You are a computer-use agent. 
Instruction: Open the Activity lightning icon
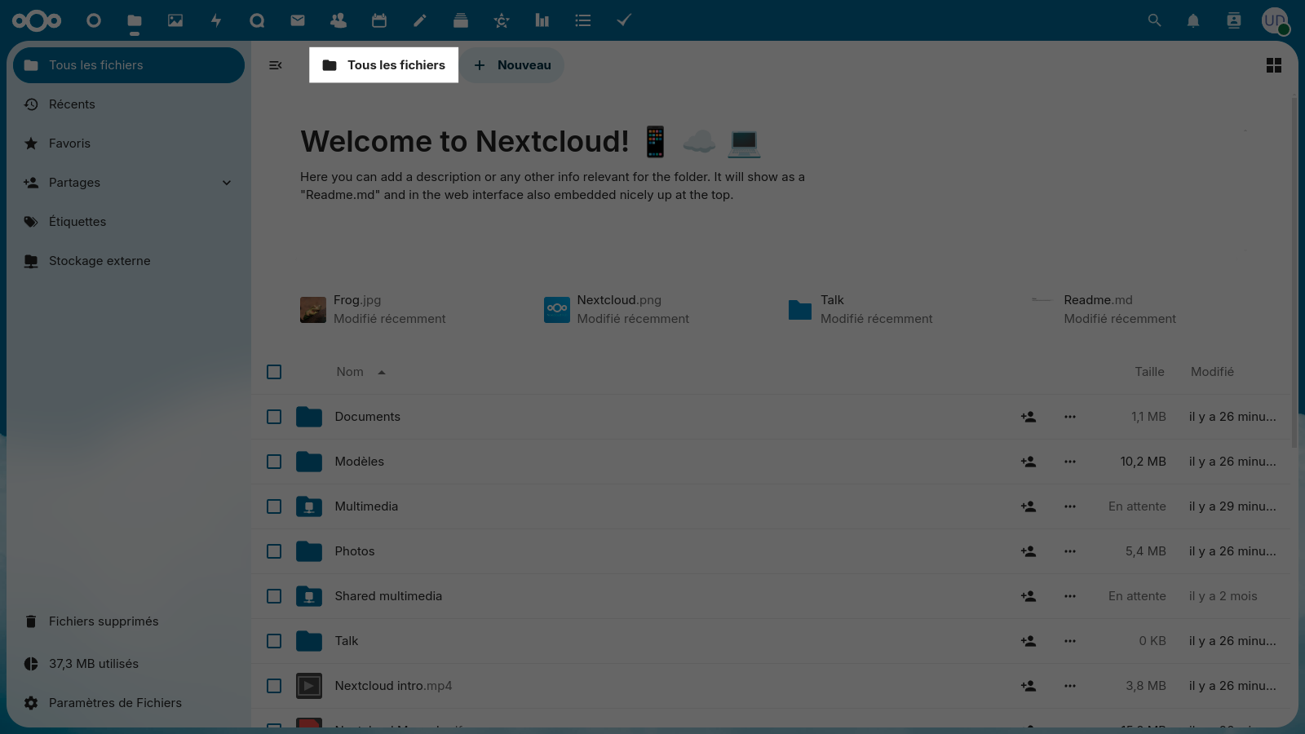[216, 20]
